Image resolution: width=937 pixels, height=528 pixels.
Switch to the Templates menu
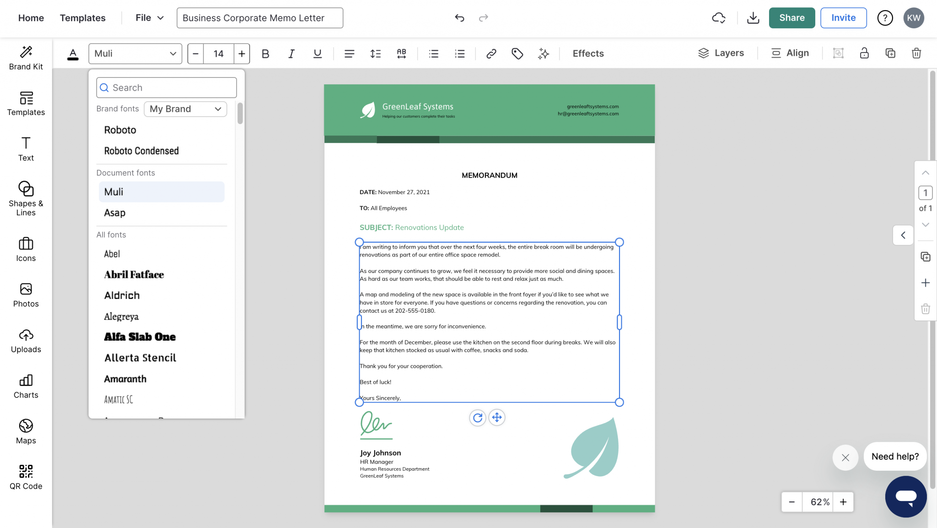[82, 18]
